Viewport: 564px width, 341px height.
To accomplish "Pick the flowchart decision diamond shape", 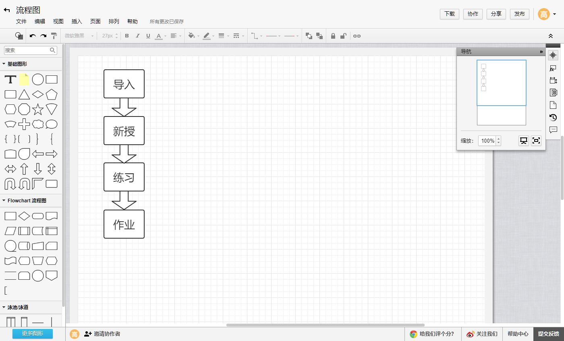I will (24, 216).
